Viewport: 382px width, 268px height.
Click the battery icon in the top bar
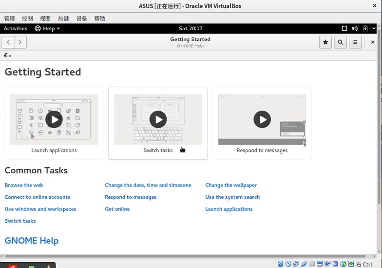point(365,28)
